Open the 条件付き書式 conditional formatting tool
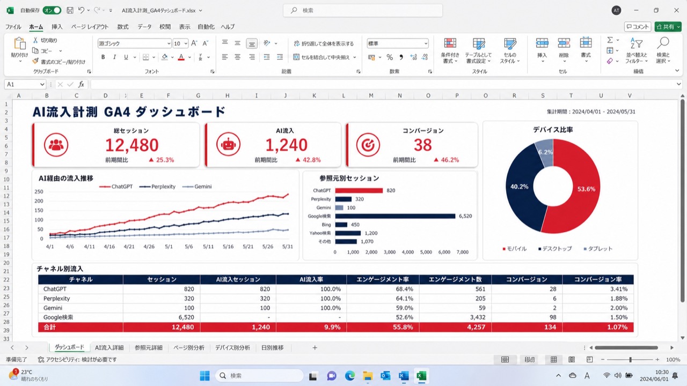Image resolution: width=687 pixels, height=386 pixels. (x=450, y=51)
